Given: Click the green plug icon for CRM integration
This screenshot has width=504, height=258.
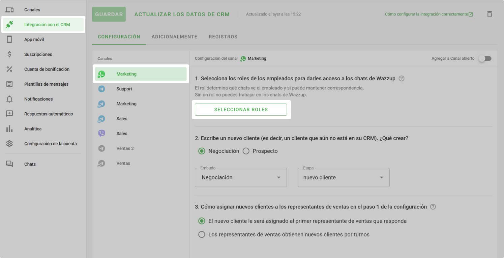Looking at the screenshot, I should tap(9, 25).
